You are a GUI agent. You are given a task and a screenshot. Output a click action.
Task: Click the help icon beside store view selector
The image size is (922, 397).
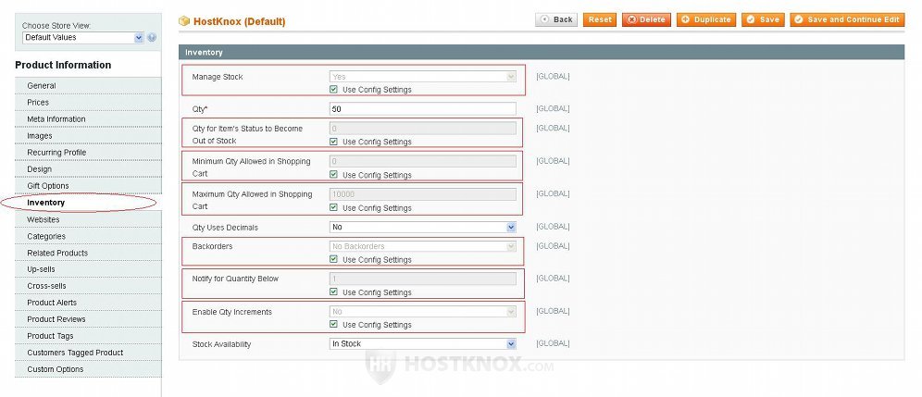(152, 38)
